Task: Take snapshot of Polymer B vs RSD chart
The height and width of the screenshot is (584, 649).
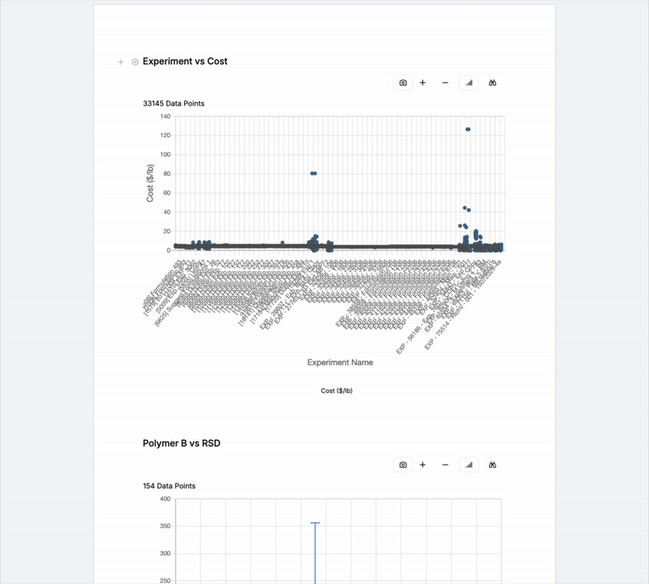Action: pos(403,465)
